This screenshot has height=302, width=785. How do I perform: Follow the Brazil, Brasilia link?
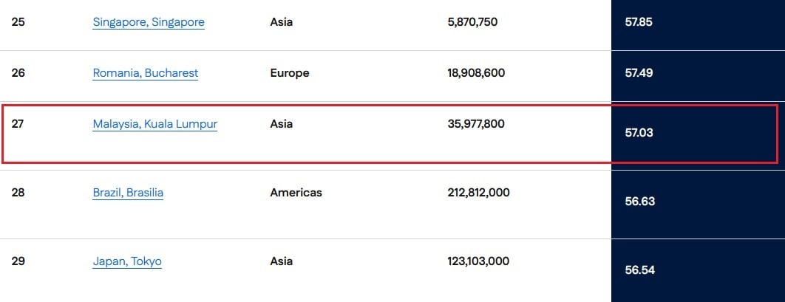(x=128, y=193)
